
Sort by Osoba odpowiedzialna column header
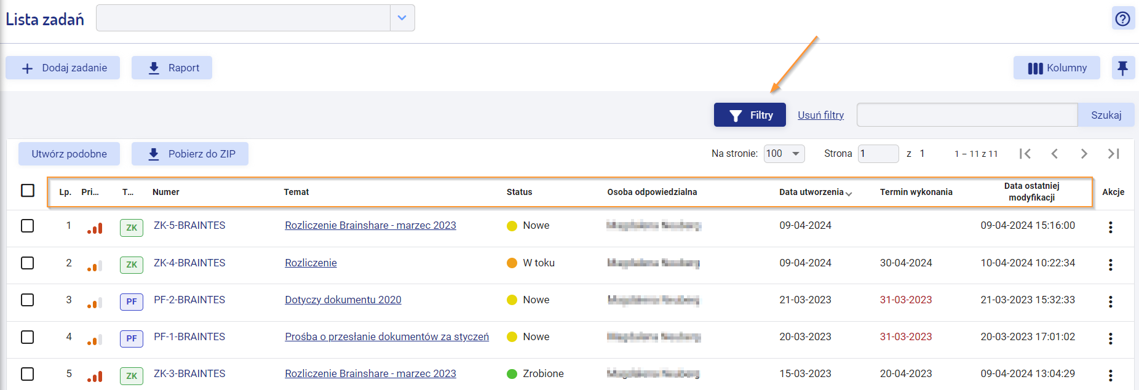coord(652,192)
